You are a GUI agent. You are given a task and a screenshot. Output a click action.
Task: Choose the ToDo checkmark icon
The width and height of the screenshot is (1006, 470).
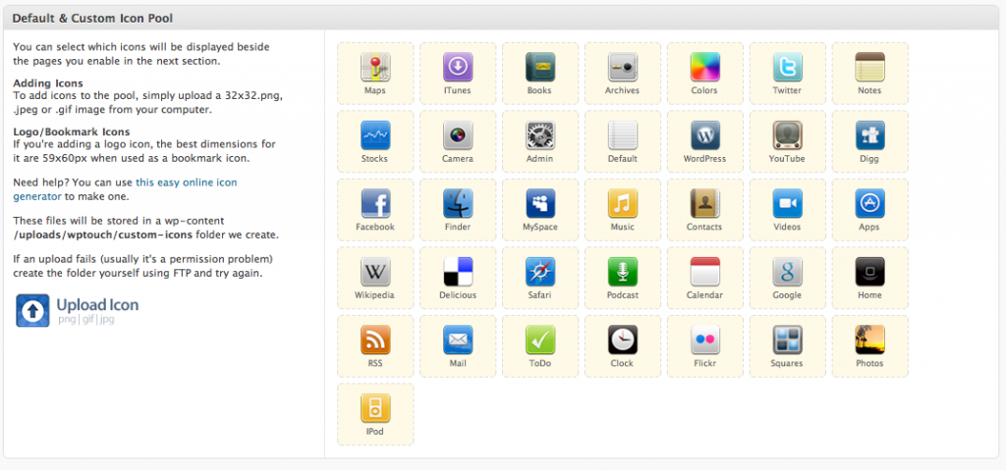[539, 339]
